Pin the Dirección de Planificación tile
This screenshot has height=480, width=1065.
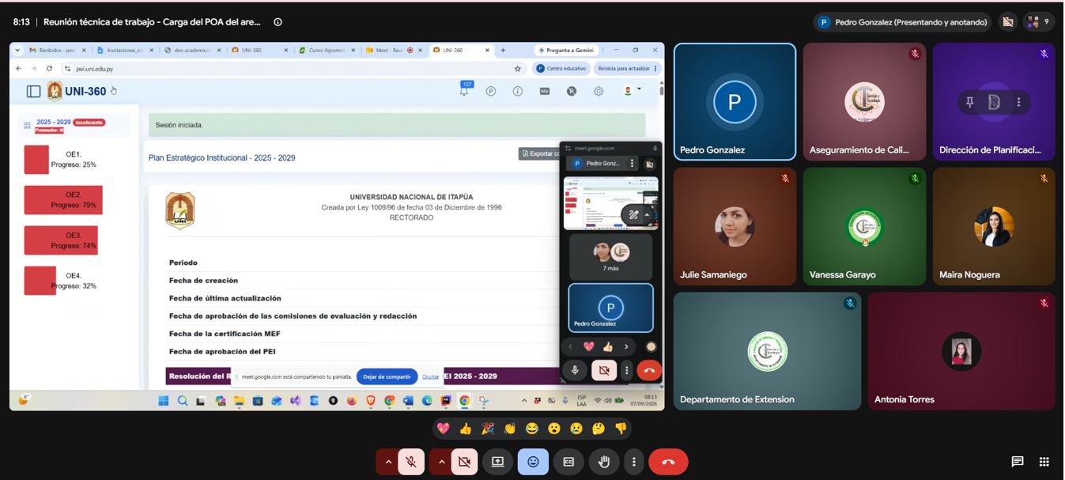coord(969,102)
